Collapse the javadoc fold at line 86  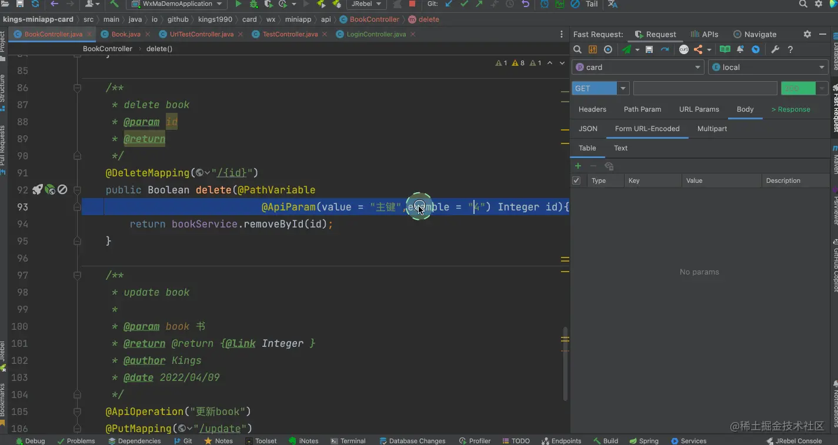click(x=77, y=88)
